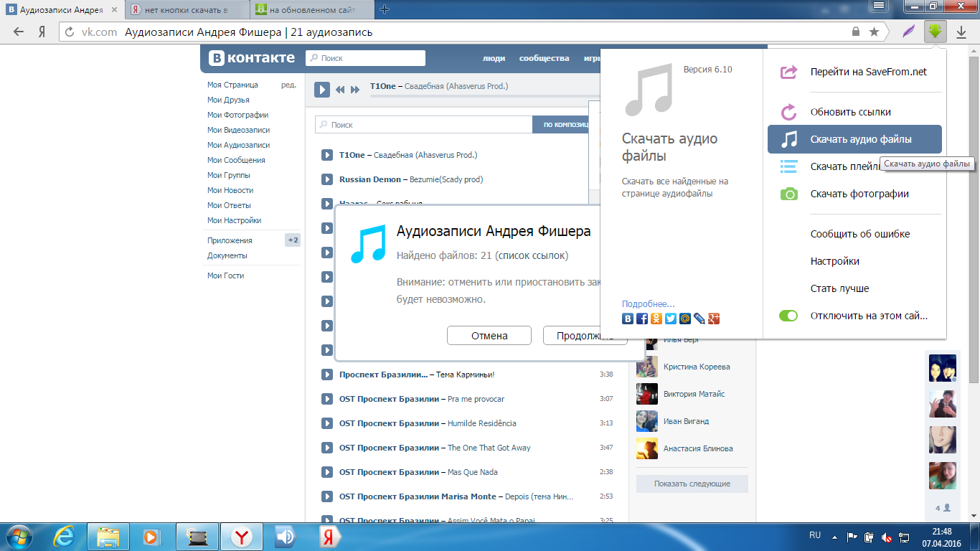Select Скачать аудио файлы menu item
Image resolution: width=980 pixels, height=551 pixels.
(854, 139)
